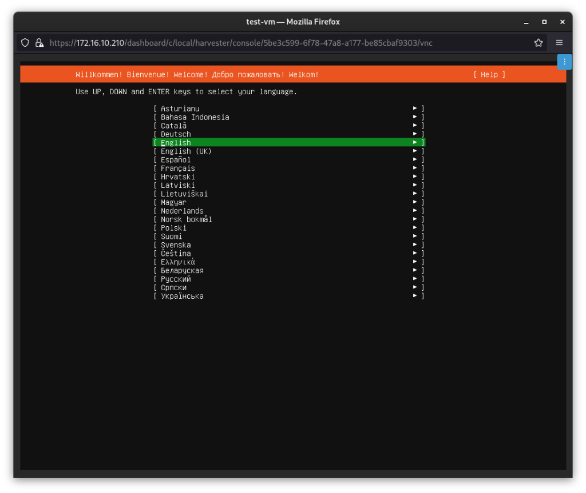Choose Magyar from the language list
The width and height of the screenshot is (586, 493).
tap(288, 202)
